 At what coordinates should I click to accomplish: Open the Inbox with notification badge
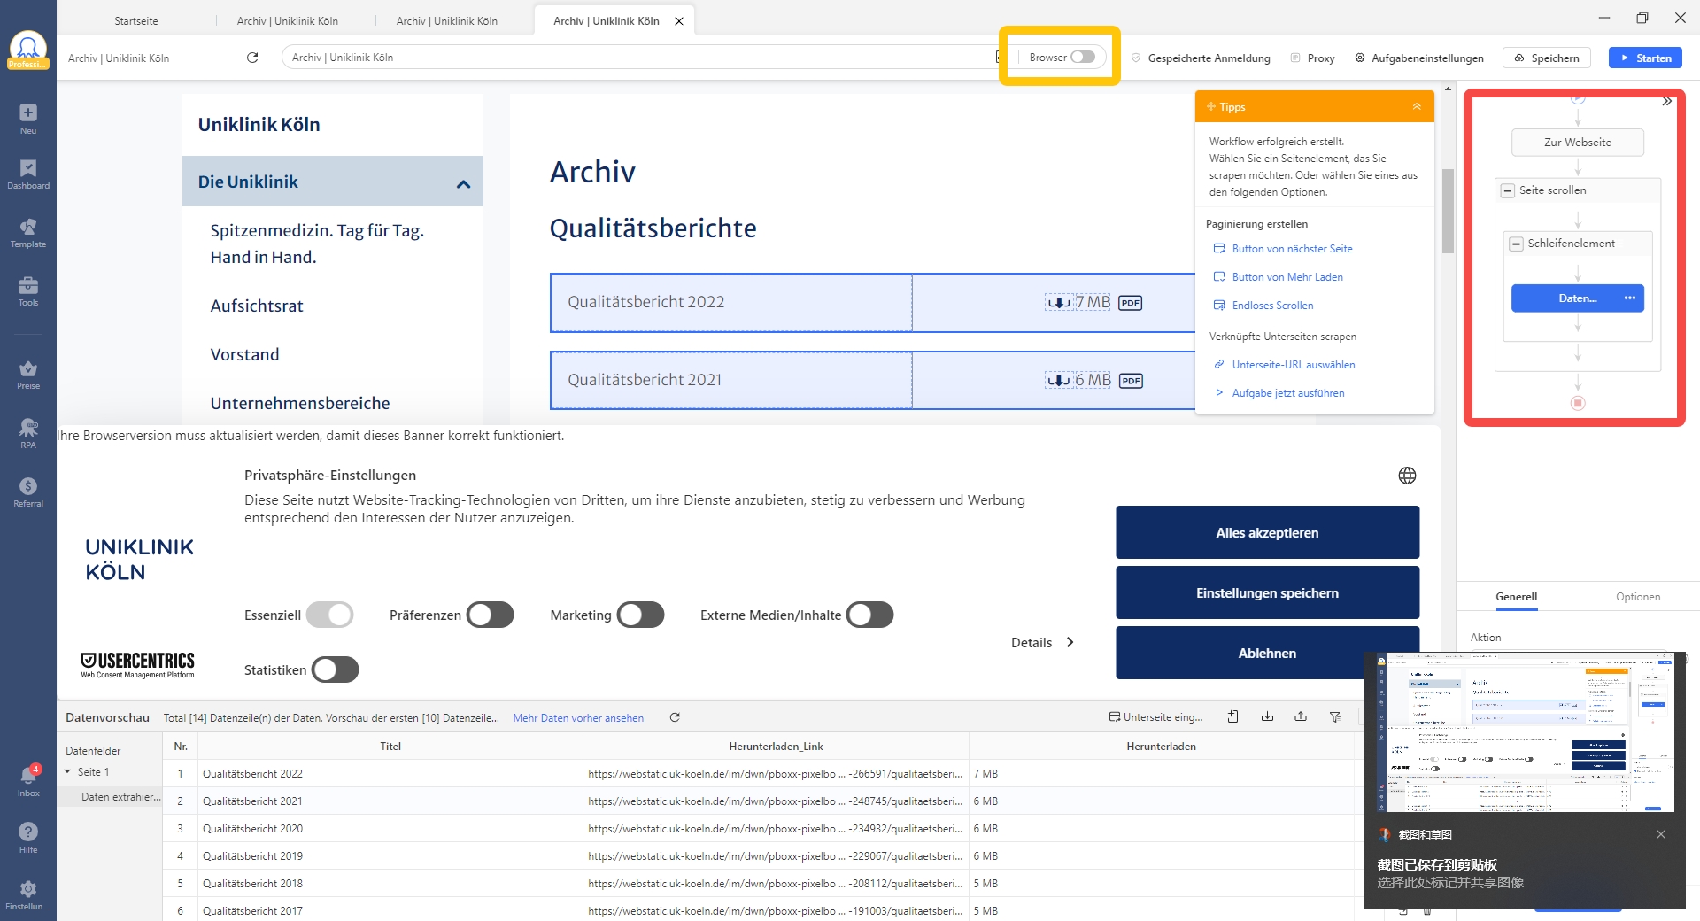(x=28, y=780)
